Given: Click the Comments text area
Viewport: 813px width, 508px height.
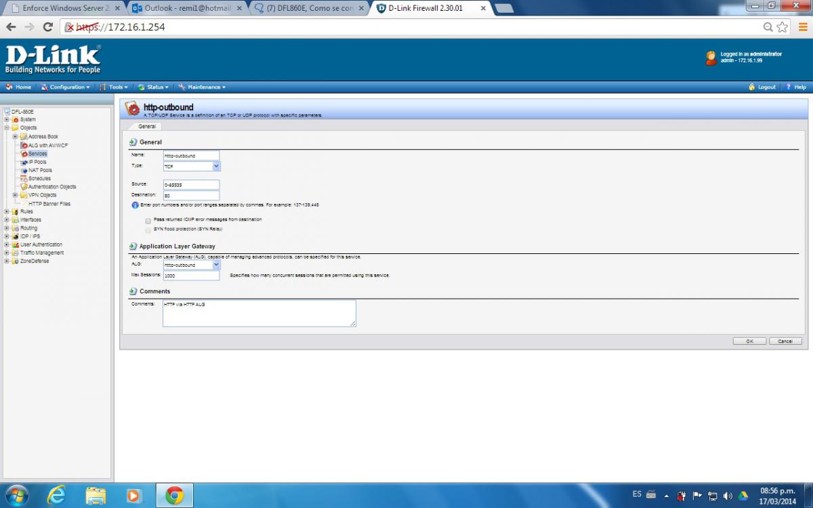Looking at the screenshot, I should pyautogui.click(x=259, y=314).
